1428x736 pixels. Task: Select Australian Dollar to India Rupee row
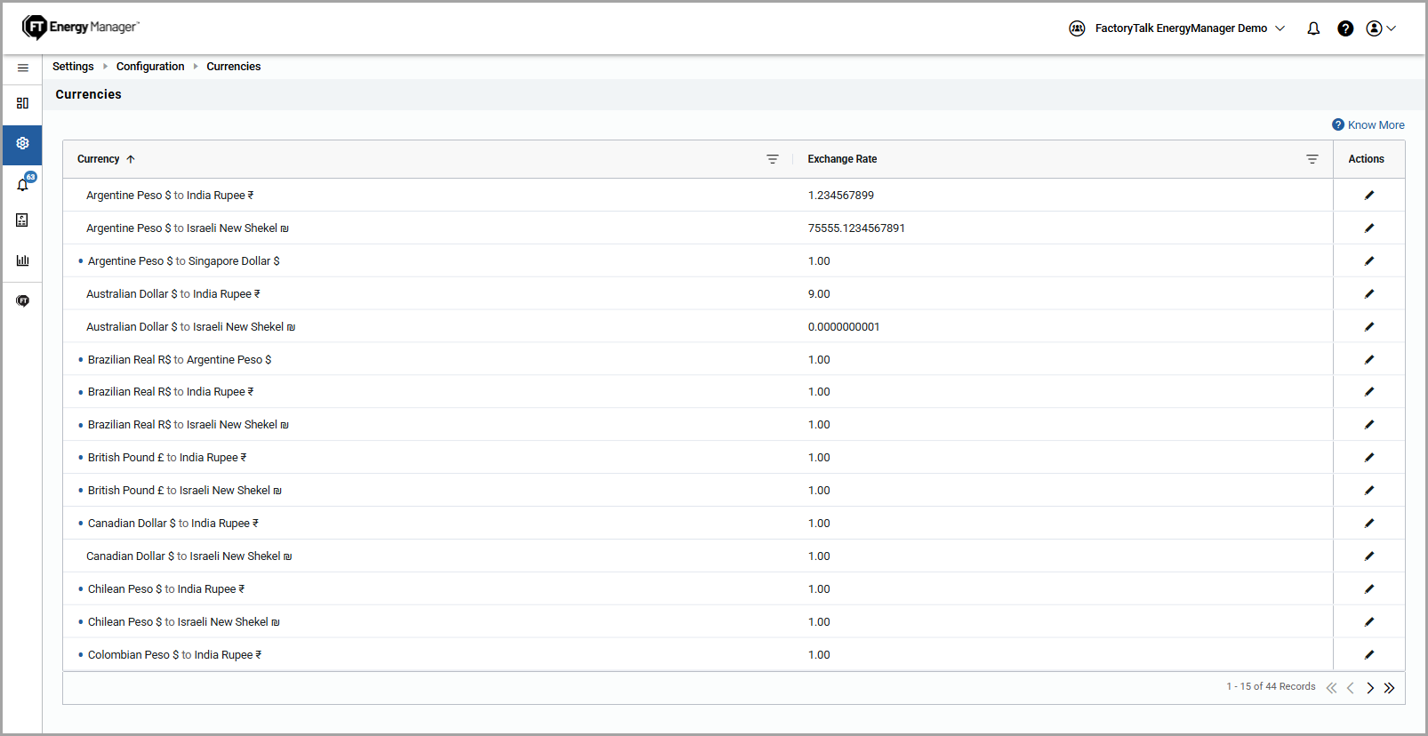coord(734,294)
